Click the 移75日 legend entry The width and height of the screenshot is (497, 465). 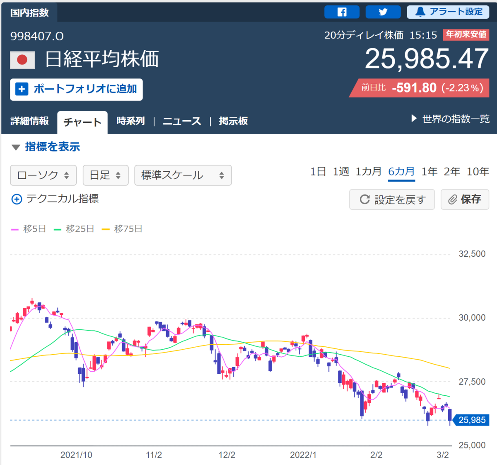point(122,229)
